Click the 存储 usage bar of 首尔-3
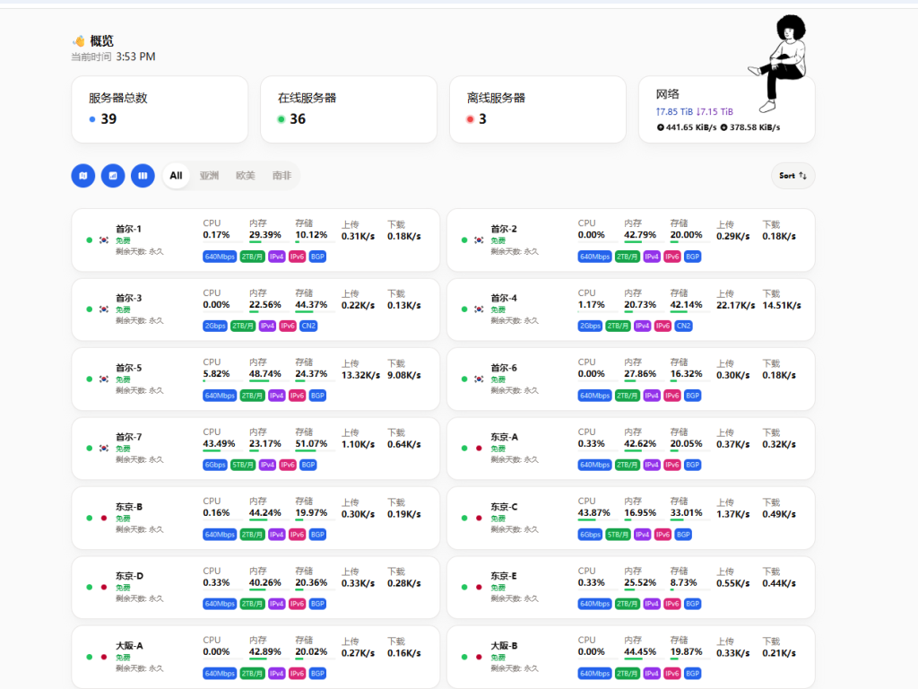The width and height of the screenshot is (918, 689). pos(314,312)
